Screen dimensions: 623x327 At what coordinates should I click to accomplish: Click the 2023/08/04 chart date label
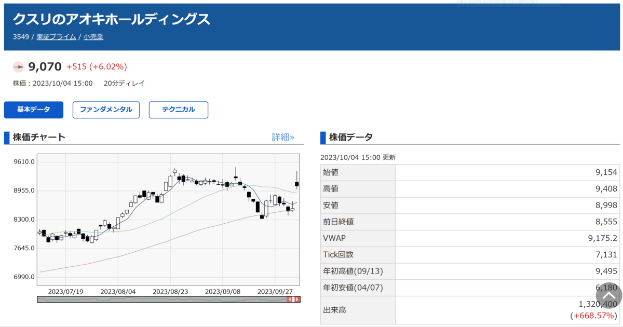pos(118,291)
